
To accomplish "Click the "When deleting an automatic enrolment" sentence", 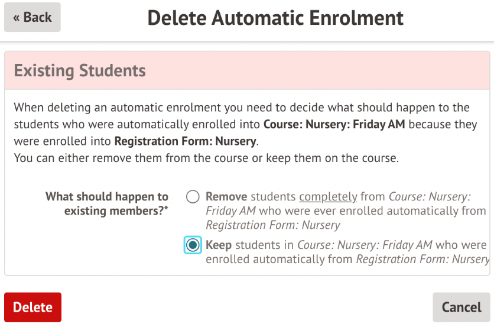I will click(241, 108).
